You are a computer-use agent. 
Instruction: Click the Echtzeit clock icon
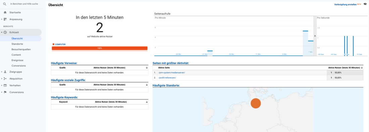pos(5,32)
